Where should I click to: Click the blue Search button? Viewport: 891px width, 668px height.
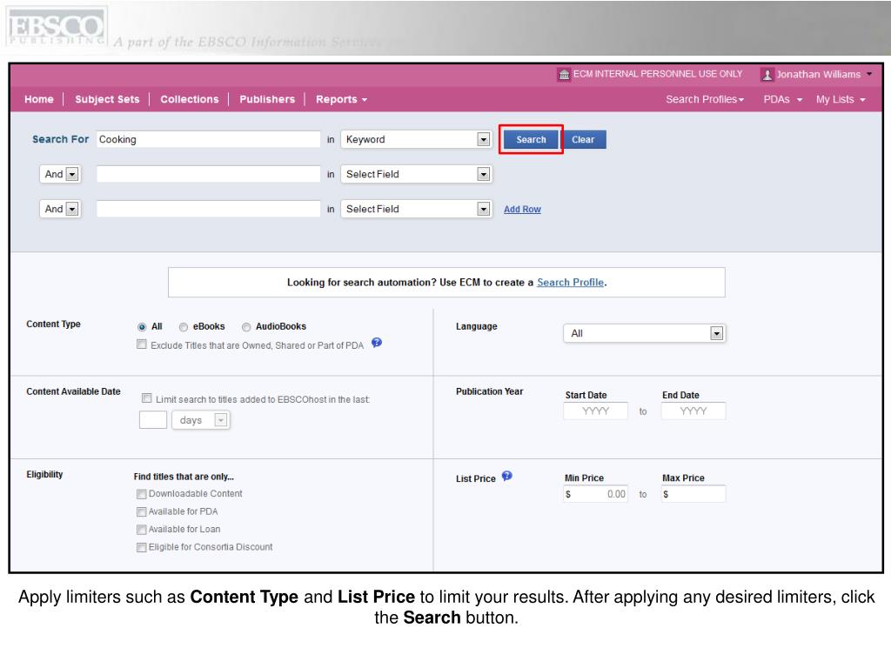[x=531, y=139]
